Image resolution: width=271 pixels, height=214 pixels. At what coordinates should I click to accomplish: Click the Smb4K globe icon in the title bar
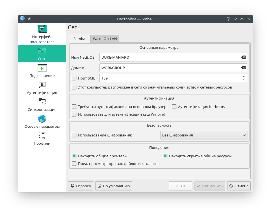22,19
